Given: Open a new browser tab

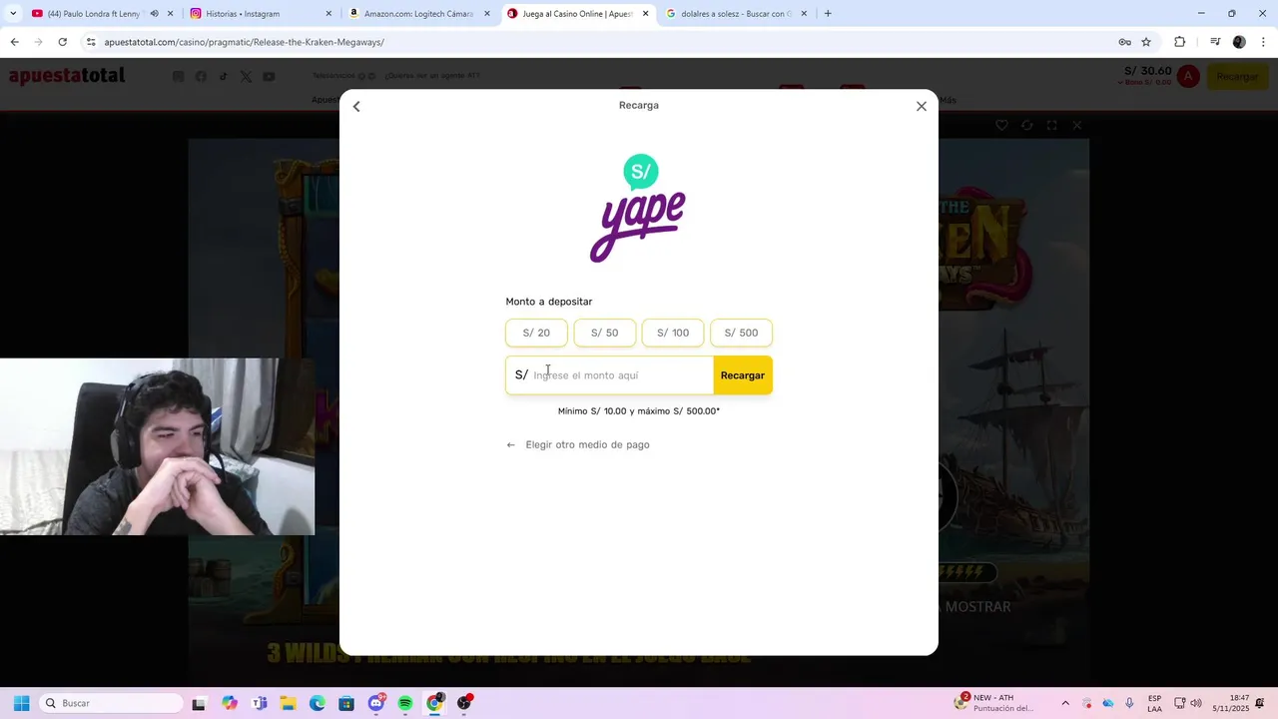Looking at the screenshot, I should 828,14.
